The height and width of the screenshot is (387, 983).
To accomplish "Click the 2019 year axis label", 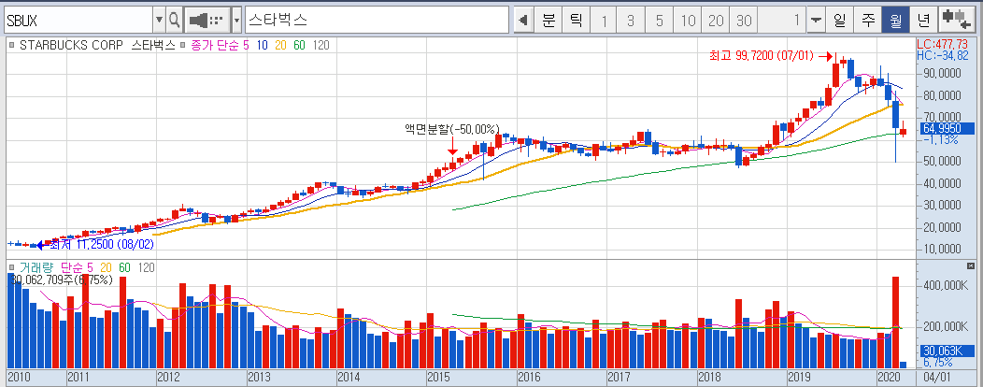I will coord(798,378).
